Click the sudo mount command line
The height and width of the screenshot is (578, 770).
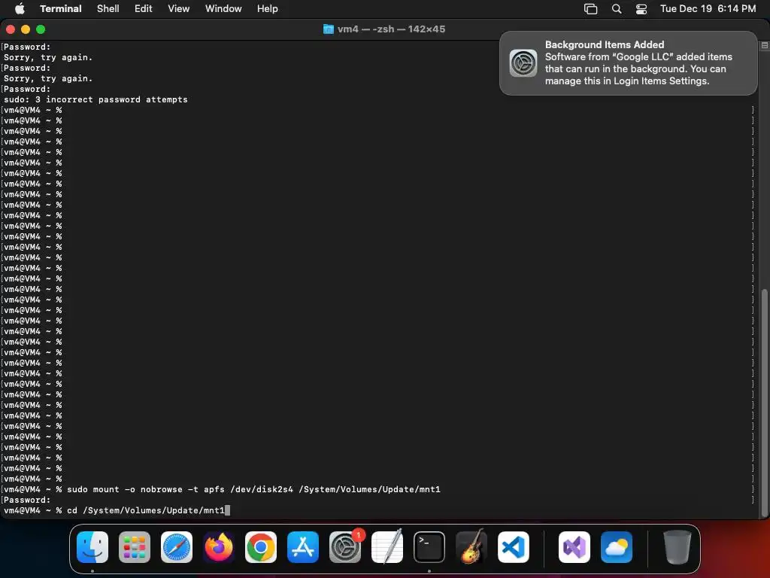point(253,489)
